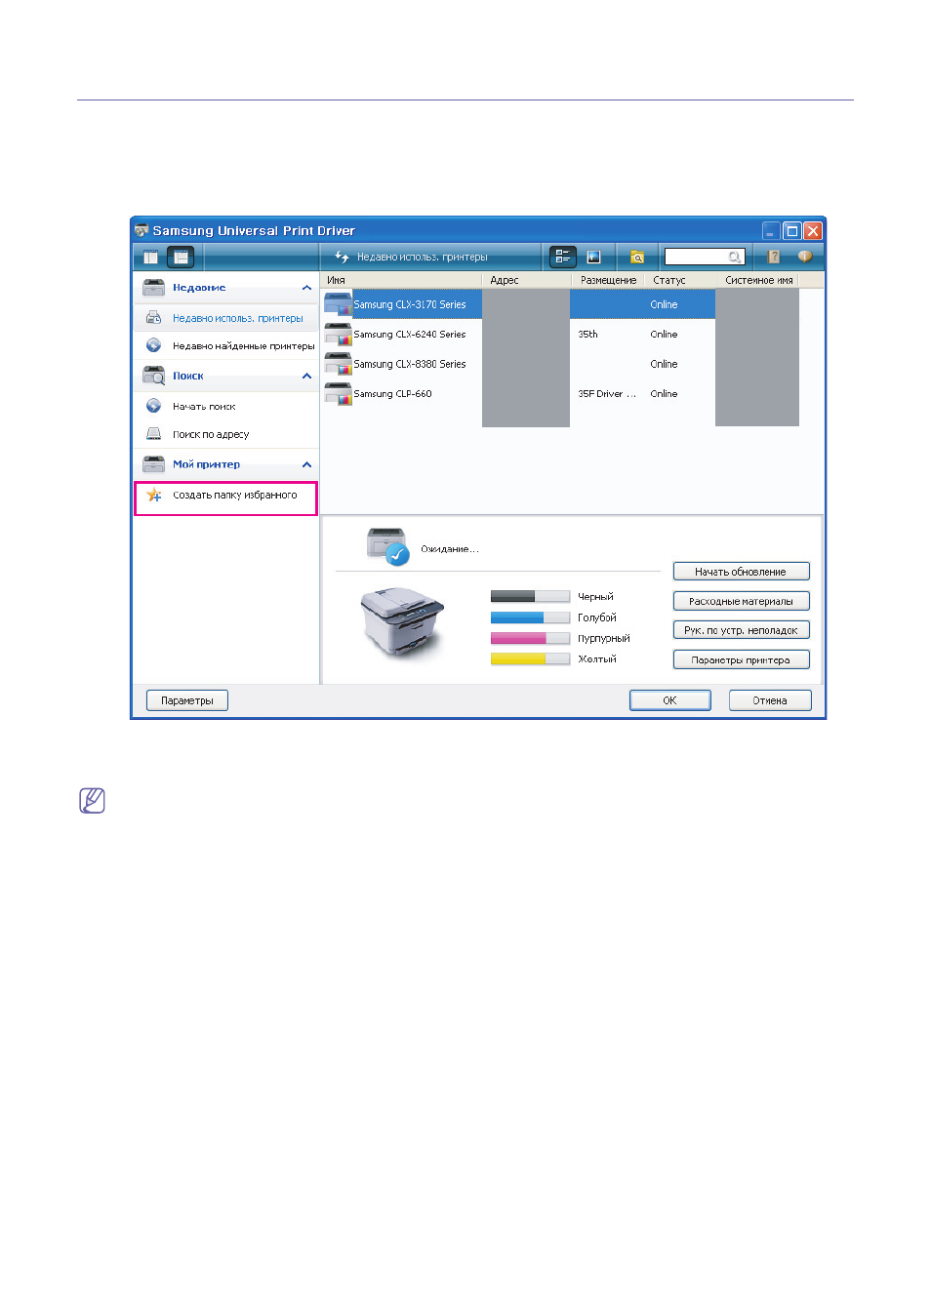Click Начать поиск
This screenshot has height=1315, width=931.
(204, 407)
